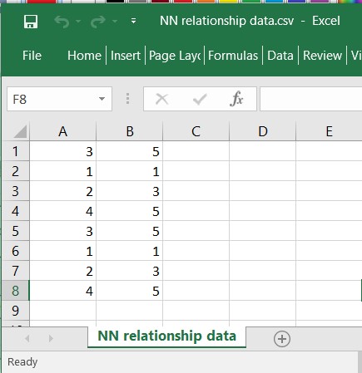This screenshot has width=362, height=373.
Task: Click the previous sheet scroll arrow
Action: coord(27,338)
